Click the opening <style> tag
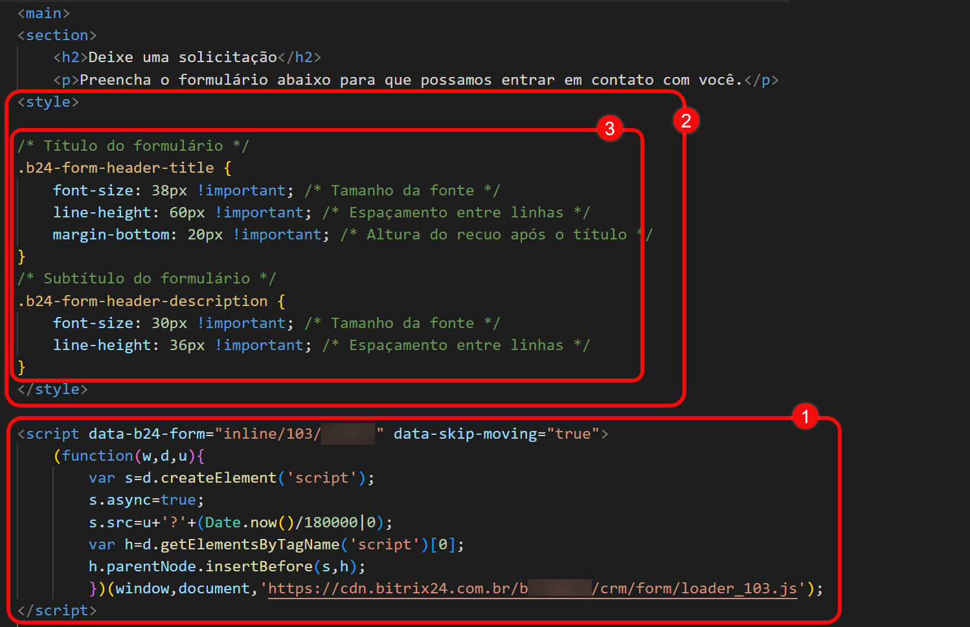The width and height of the screenshot is (970, 627). point(49,102)
